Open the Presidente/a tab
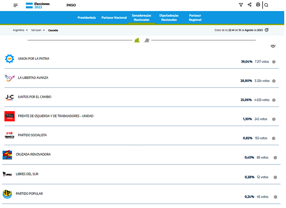The width and height of the screenshot is (286, 208). (86, 18)
